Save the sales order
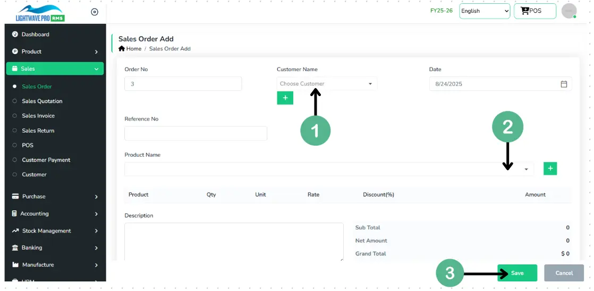Image resolution: width=594 pixels, height=291 pixels. (x=517, y=273)
